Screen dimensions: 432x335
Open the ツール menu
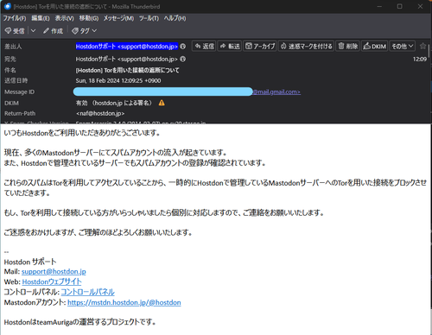point(149,18)
